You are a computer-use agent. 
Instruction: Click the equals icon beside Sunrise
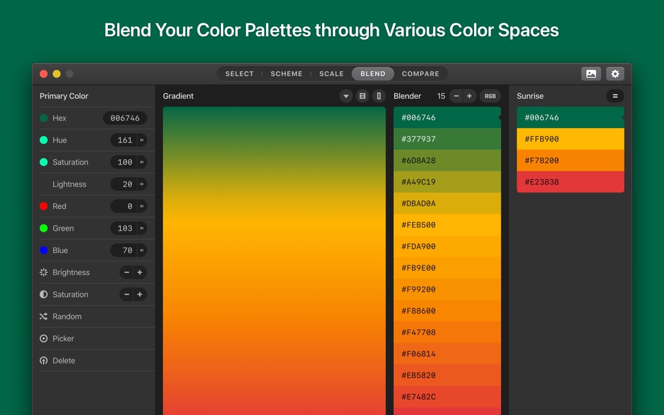click(x=615, y=96)
